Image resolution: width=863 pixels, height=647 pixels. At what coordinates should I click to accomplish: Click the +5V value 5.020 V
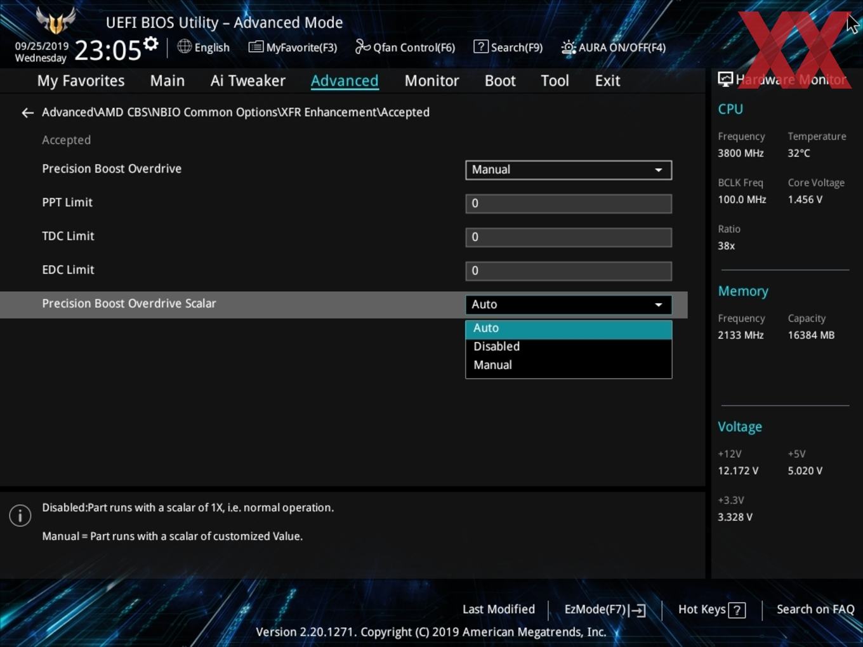click(x=805, y=471)
